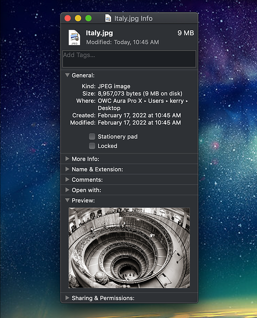Click the Where path OWC Aura Pro X
257x318 pixels.
click(120, 101)
